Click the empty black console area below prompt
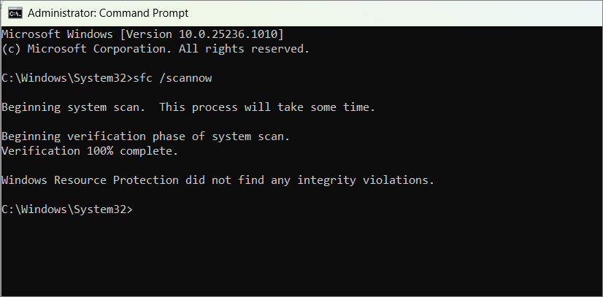The height and width of the screenshot is (297, 603). tap(301, 255)
